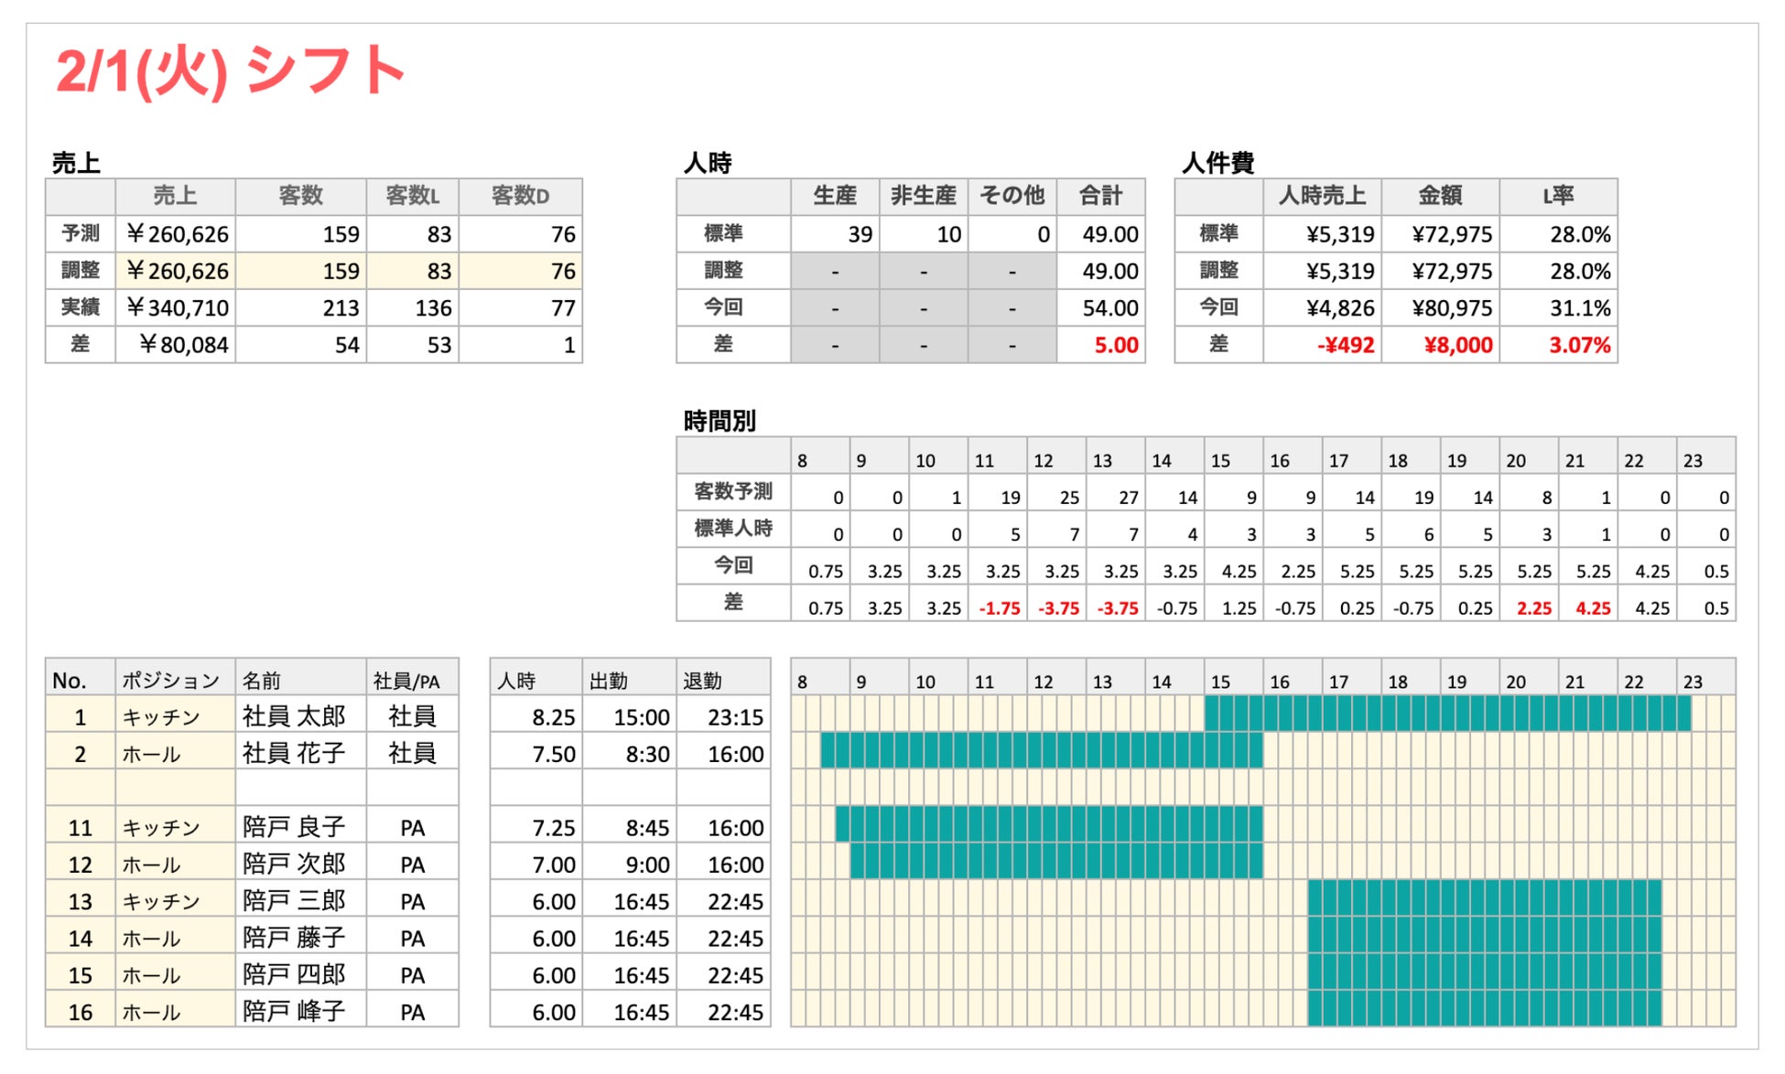1785x1074 pixels.
Task: Select the 人時売上 column header
Action: pyautogui.click(x=1322, y=196)
